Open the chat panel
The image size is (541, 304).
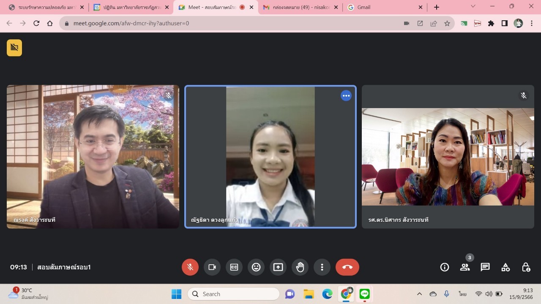(x=485, y=267)
